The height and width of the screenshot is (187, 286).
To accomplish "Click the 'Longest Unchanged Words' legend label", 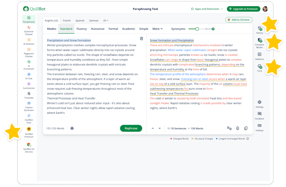I will pyautogui.click(x=232, y=139).
